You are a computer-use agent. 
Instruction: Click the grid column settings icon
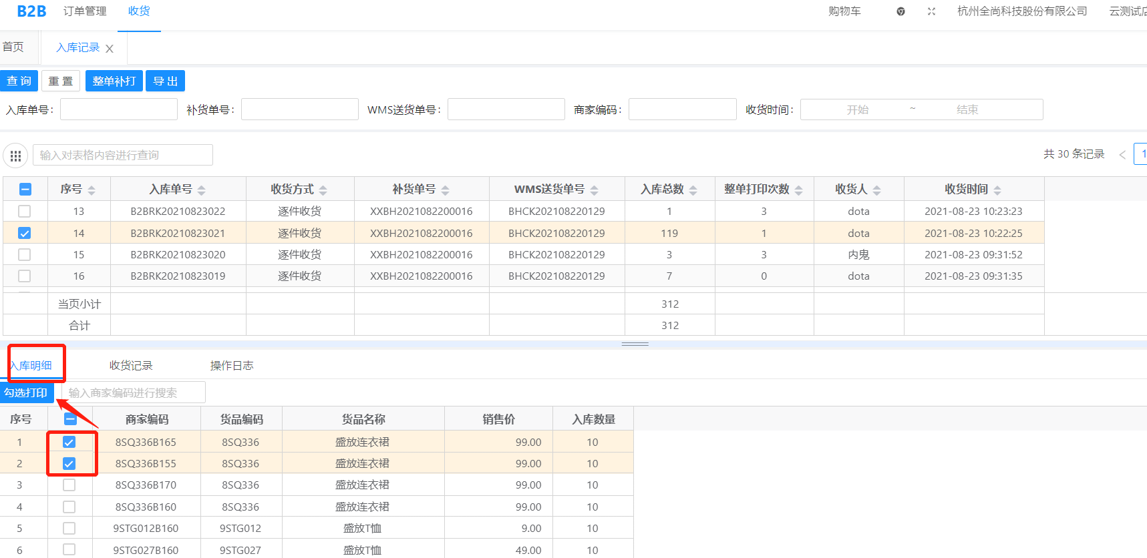pyautogui.click(x=15, y=156)
